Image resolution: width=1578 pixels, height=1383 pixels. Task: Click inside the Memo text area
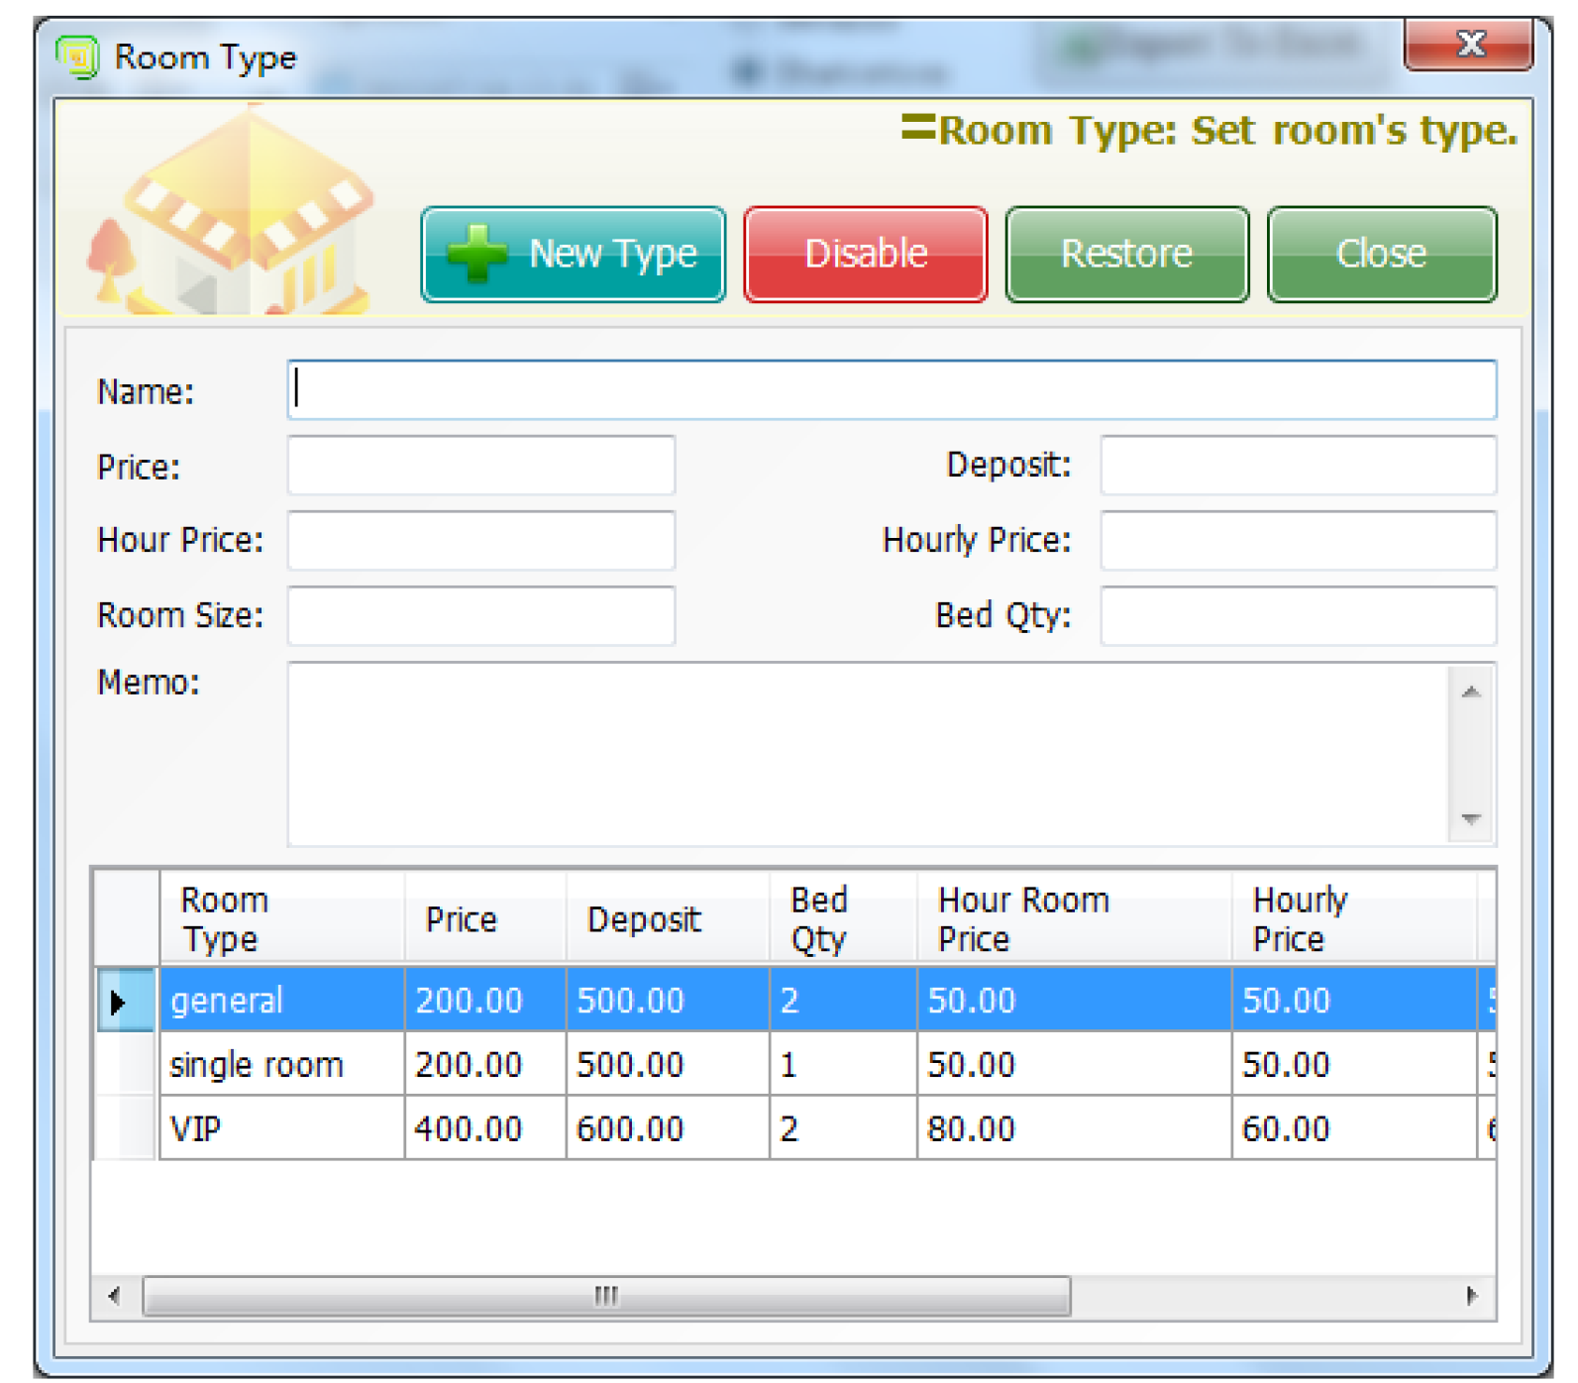click(868, 755)
